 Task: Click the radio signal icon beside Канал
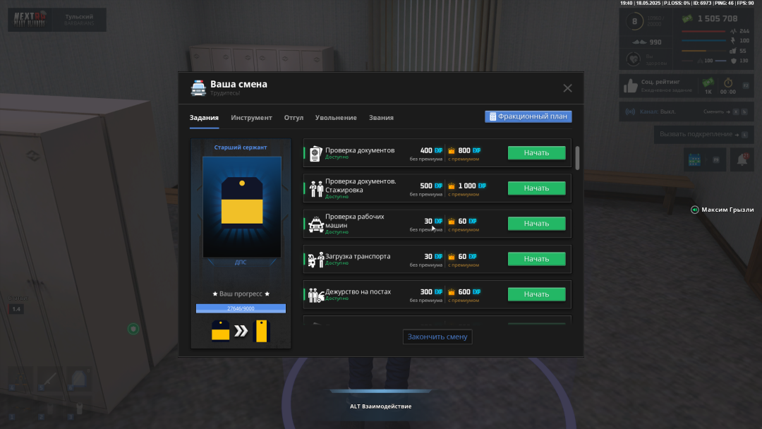(x=630, y=111)
